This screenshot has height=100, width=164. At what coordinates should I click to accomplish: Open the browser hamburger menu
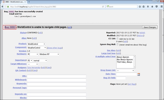(x=162, y=7)
